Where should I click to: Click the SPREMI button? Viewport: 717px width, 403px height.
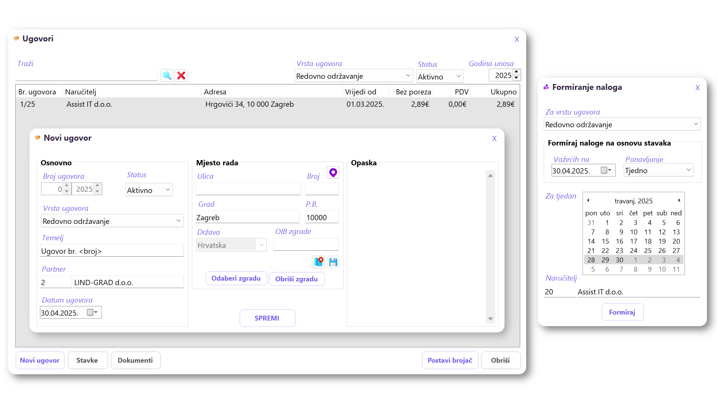click(267, 318)
